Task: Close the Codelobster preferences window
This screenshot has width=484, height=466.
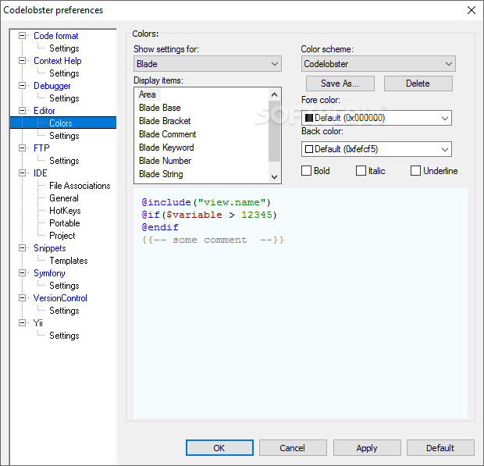Action: (472, 10)
